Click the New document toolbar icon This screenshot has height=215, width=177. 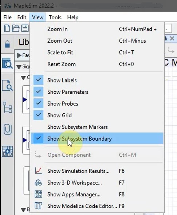[7, 28]
